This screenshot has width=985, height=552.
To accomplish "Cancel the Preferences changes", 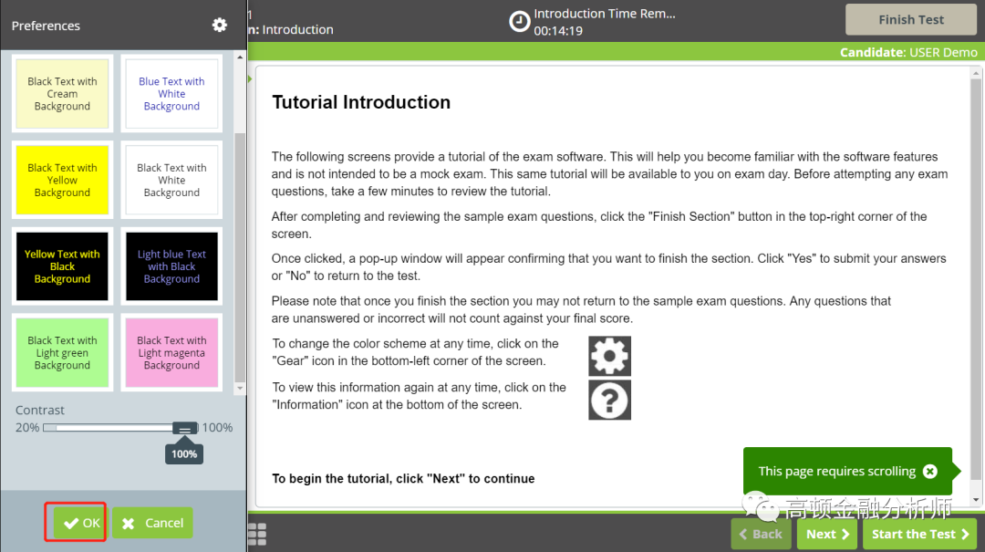I will click(152, 523).
